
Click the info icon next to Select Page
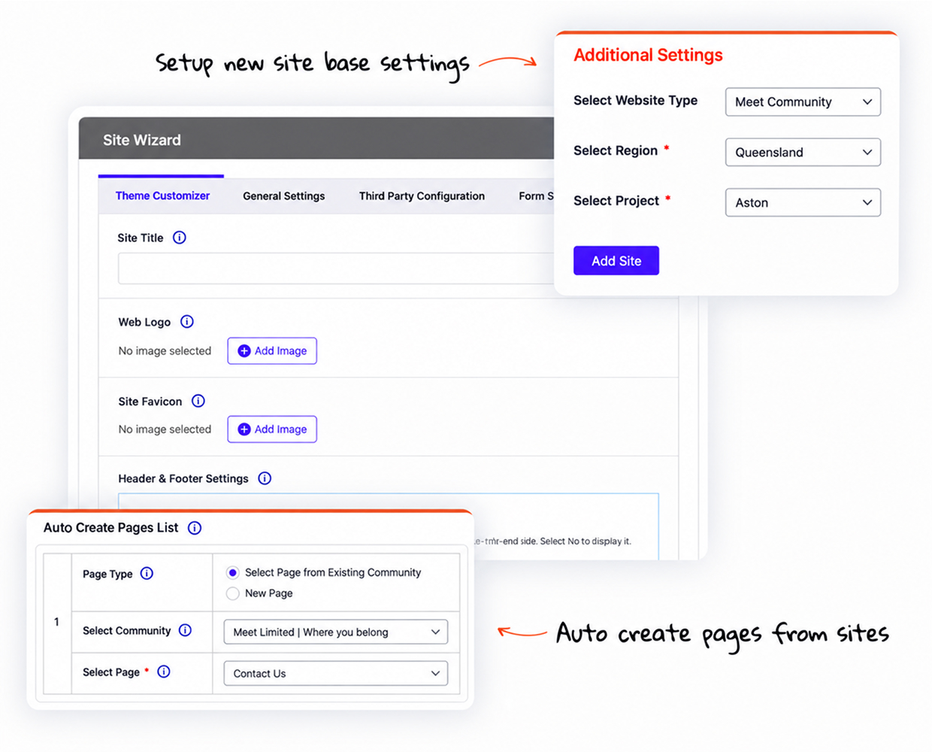[x=164, y=672]
